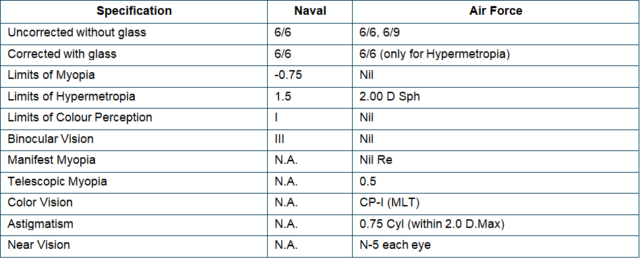Image resolution: width=640 pixels, height=259 pixels.
Task: Select the Near Vision label
Action: (38, 245)
